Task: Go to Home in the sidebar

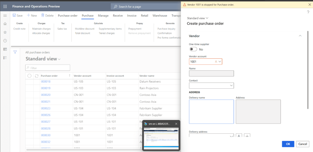Action: [5, 24]
